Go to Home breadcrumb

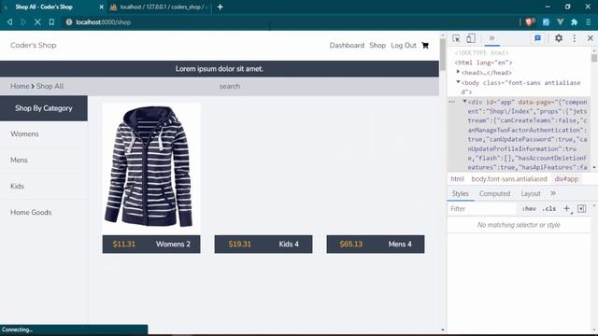tap(20, 86)
